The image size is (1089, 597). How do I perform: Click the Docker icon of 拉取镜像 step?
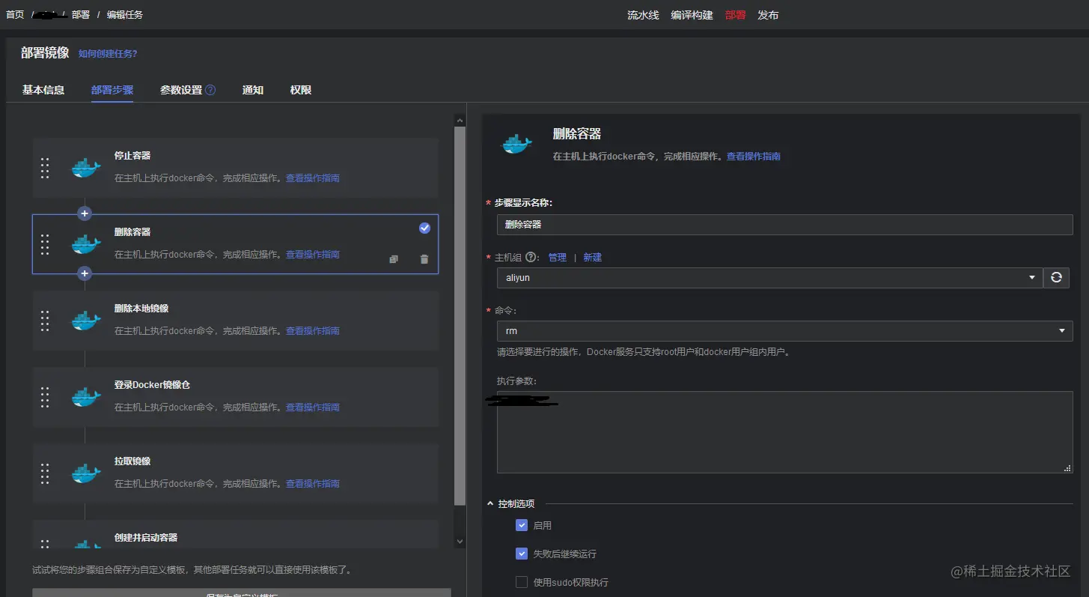pyautogui.click(x=86, y=473)
